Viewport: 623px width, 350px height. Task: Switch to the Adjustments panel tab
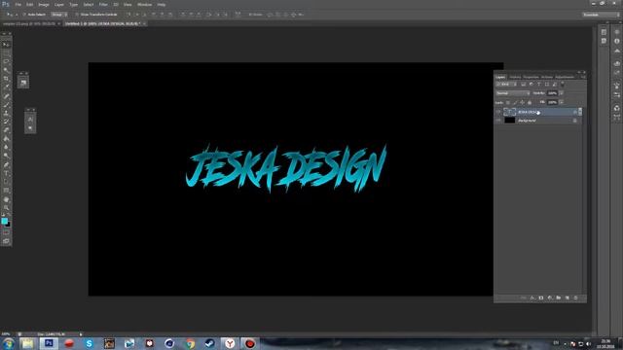[x=565, y=77]
